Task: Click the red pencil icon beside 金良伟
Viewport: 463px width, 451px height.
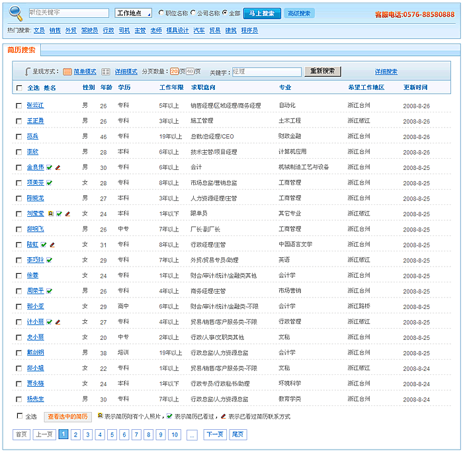Action: [58, 167]
